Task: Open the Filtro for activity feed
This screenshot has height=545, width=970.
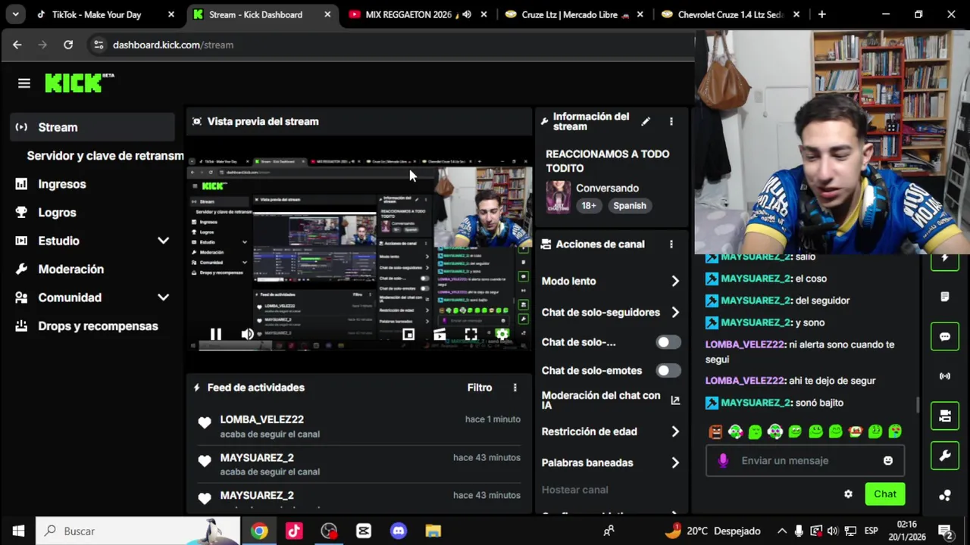Action: 480,388
